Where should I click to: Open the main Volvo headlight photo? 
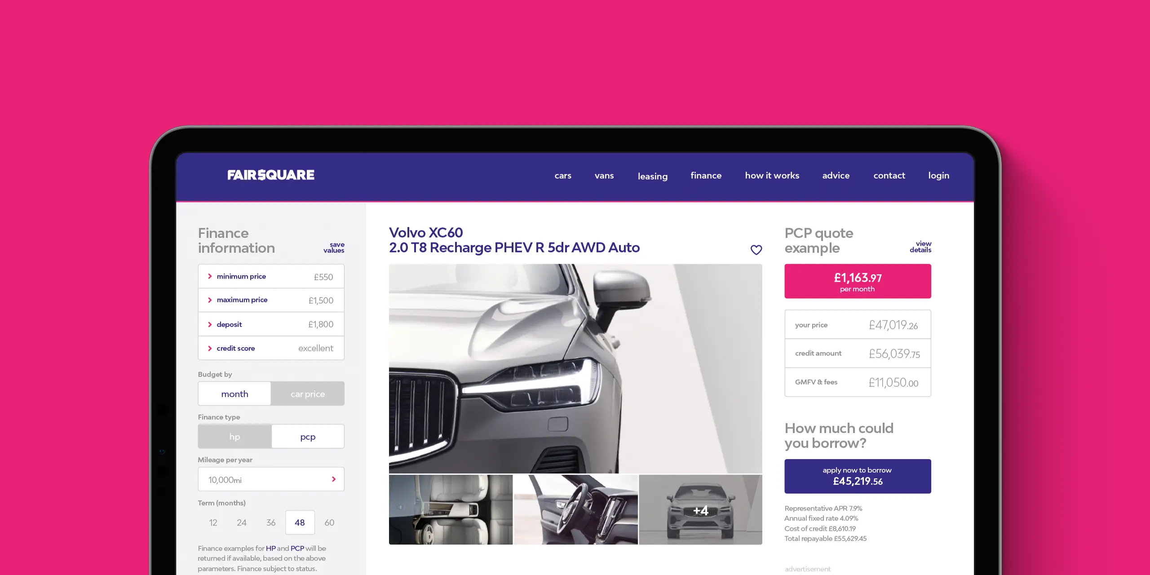coord(575,368)
